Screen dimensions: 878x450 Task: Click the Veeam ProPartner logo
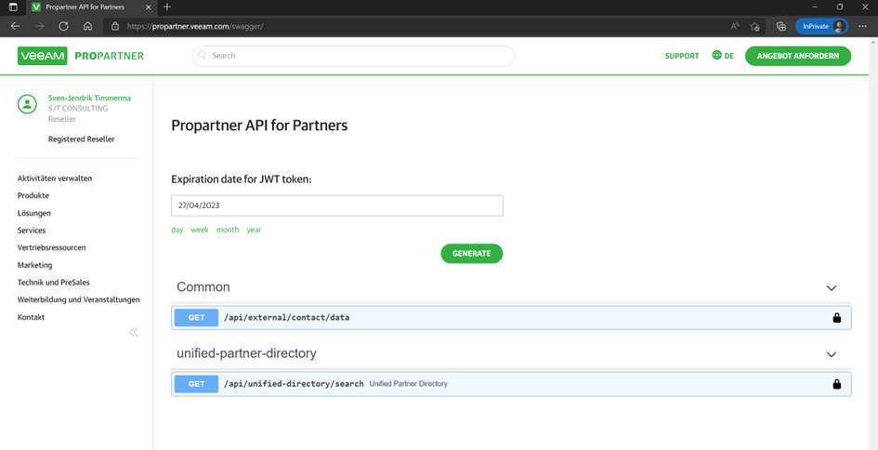81,56
